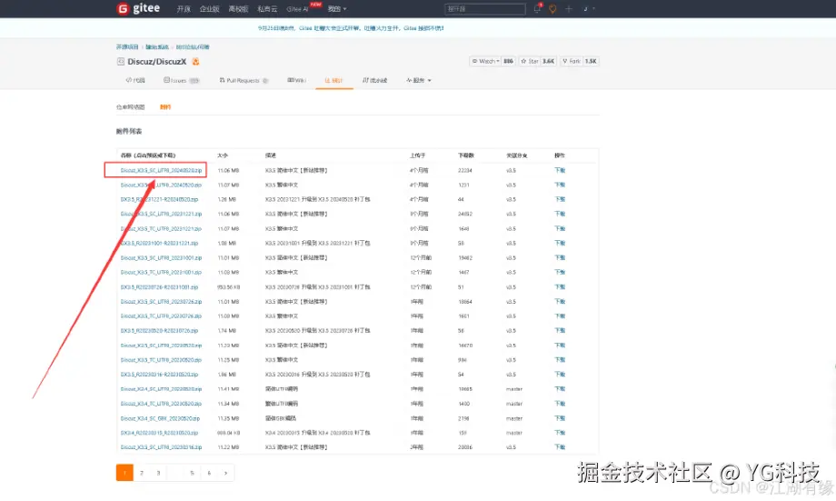Go to page 5 of attachments
This screenshot has width=836, height=501.
(192, 473)
